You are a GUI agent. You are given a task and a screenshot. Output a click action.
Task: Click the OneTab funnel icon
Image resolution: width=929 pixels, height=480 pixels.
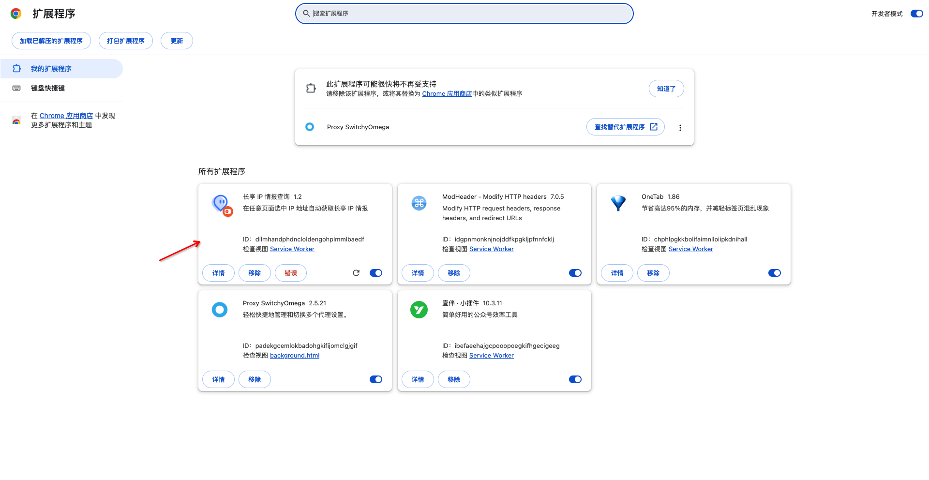(x=618, y=203)
